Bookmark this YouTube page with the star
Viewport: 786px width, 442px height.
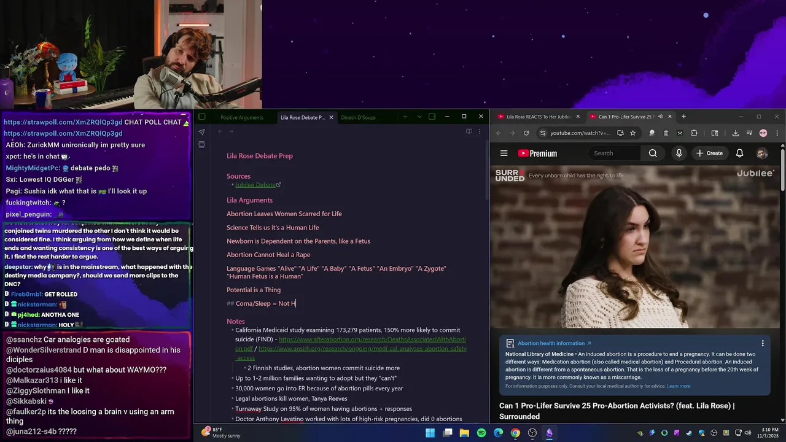pyautogui.click(x=632, y=133)
